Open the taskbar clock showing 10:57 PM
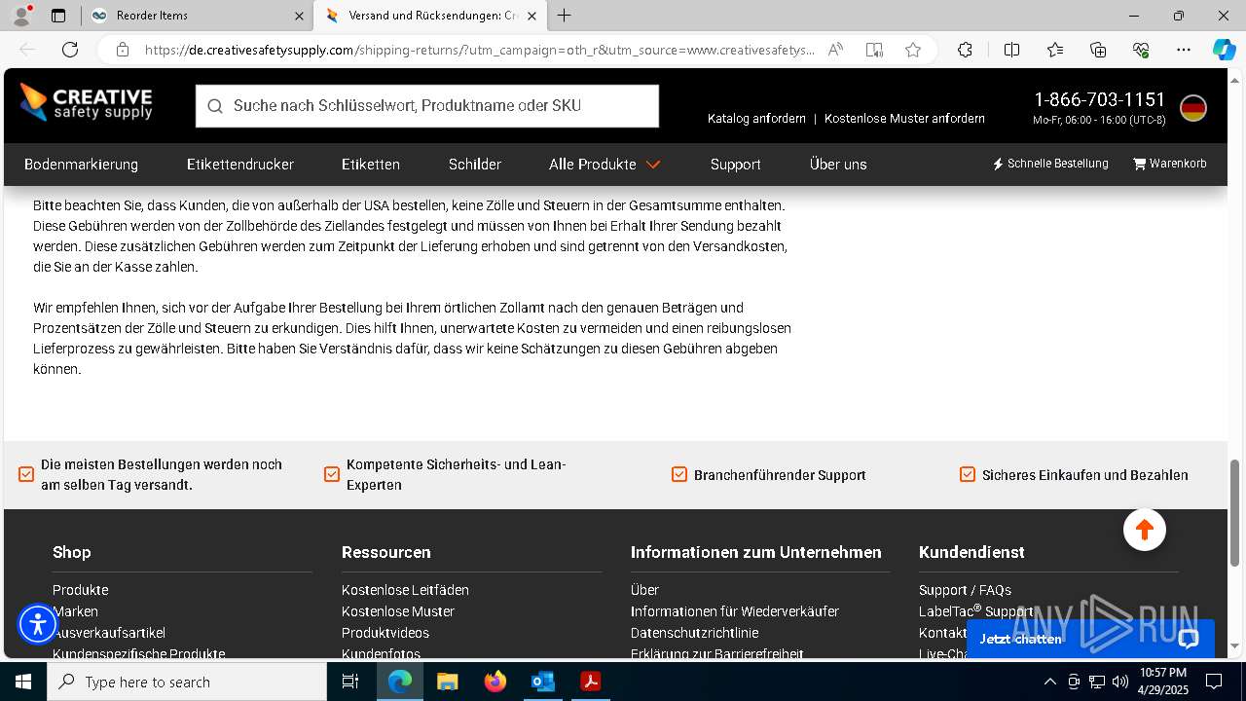 1163,682
